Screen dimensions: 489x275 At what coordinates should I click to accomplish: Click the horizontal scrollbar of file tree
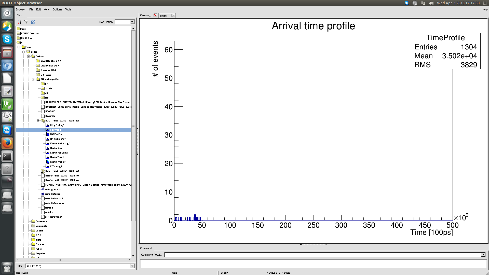tap(60, 260)
